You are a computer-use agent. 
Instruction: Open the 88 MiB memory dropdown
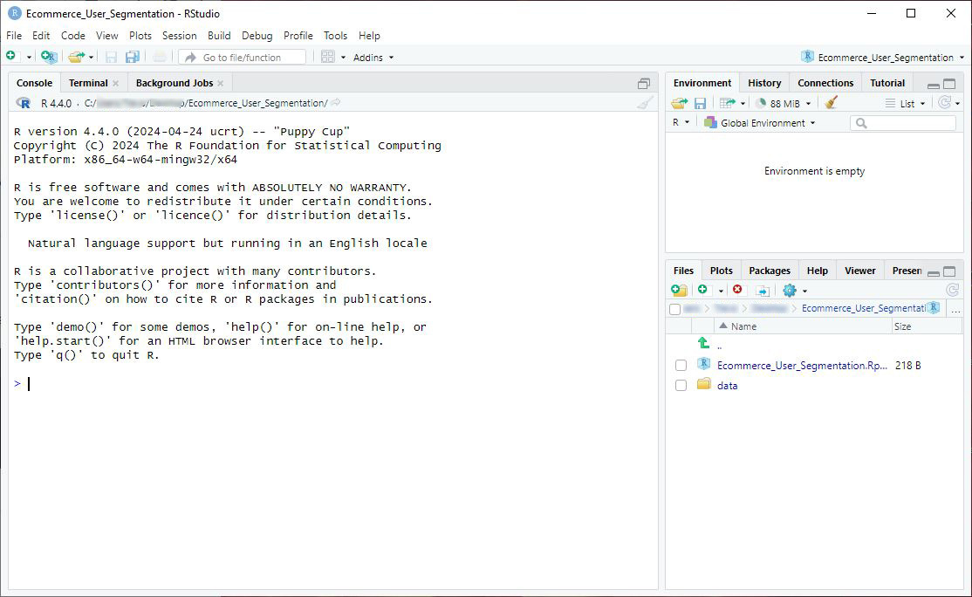point(791,104)
